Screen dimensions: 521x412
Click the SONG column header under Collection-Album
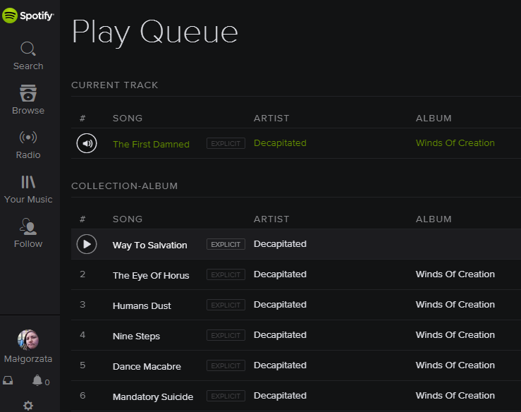pos(128,219)
